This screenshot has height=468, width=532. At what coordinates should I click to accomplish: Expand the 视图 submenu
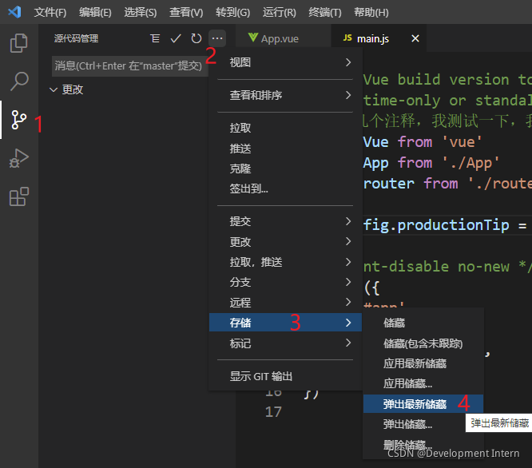point(285,62)
